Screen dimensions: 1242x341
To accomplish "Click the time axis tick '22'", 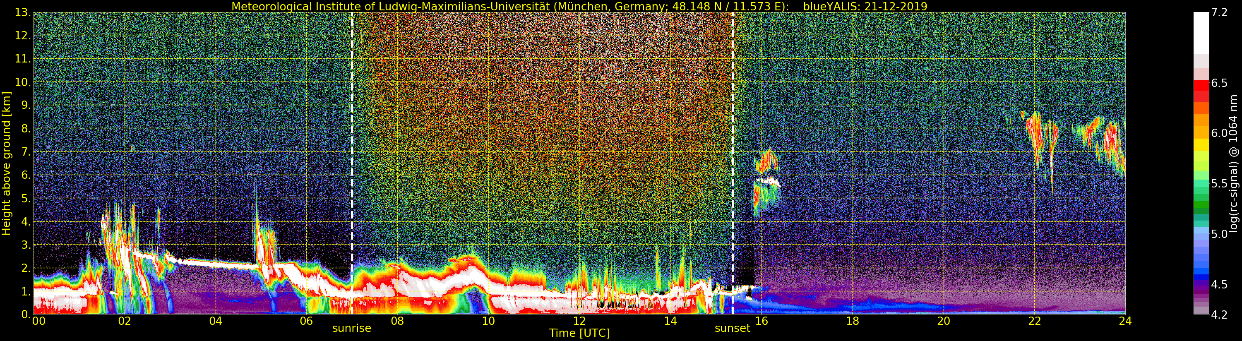I will click(x=1034, y=321).
